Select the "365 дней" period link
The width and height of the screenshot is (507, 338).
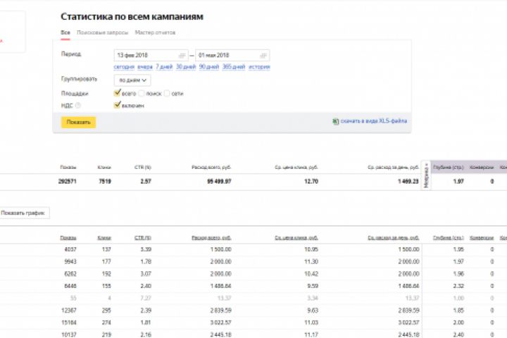[234, 67]
